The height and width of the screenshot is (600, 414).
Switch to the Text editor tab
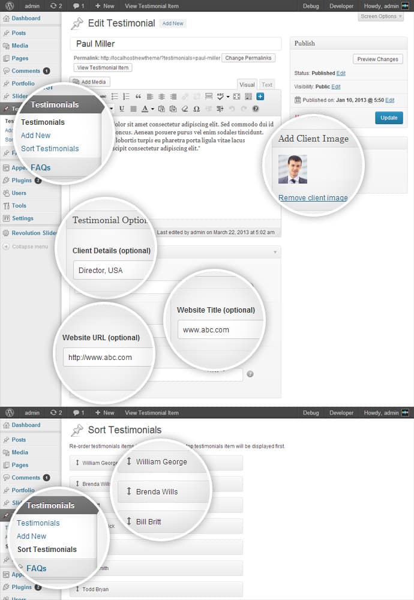(x=266, y=85)
